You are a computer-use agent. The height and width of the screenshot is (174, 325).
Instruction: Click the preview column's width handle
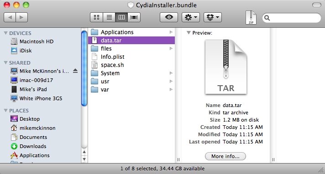[273, 159]
